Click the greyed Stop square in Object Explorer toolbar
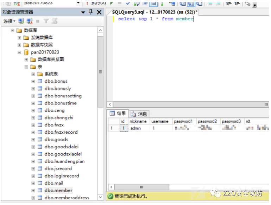 [38, 21]
